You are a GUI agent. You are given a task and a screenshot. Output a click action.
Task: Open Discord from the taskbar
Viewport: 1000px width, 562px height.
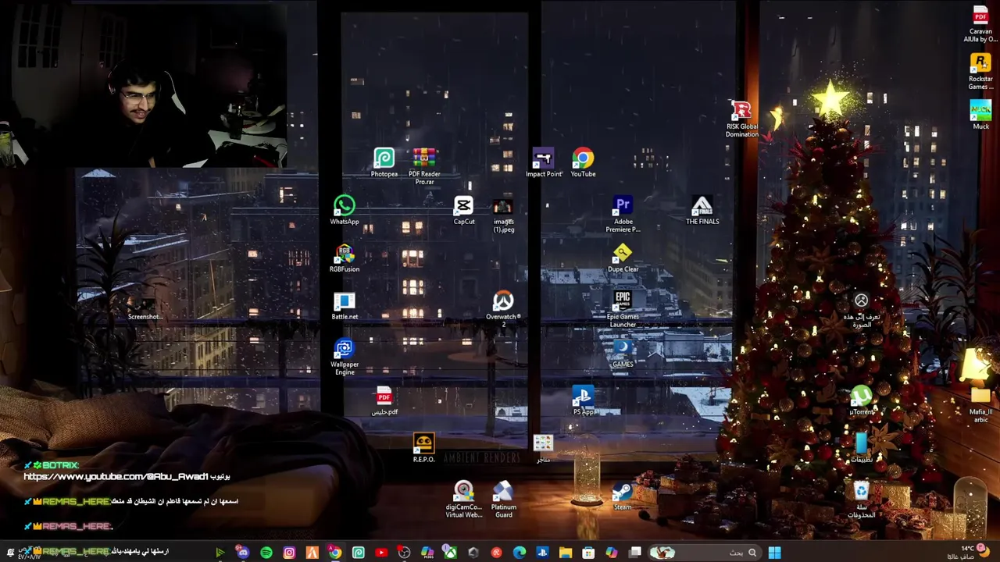click(x=242, y=553)
